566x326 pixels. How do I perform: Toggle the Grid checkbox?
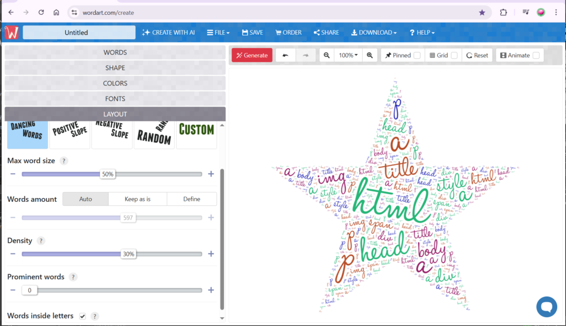[x=454, y=55]
